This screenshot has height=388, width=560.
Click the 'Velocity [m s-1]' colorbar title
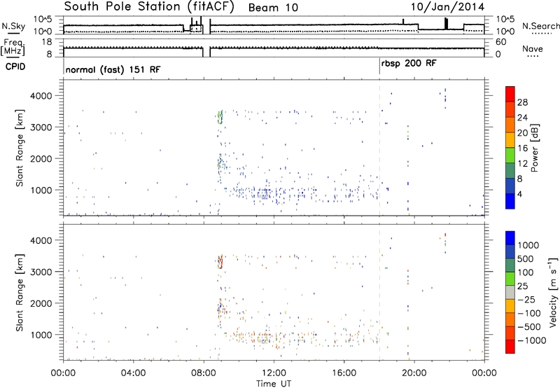[x=553, y=292]
